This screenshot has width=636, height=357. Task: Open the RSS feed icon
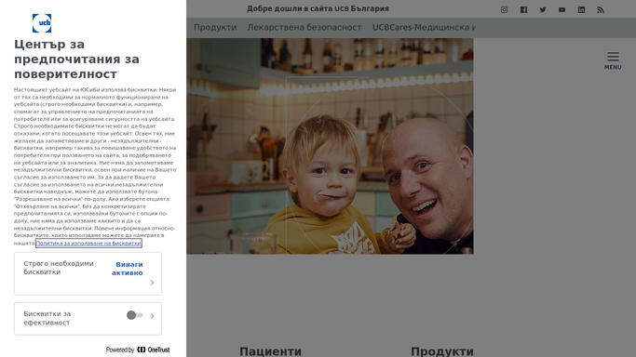click(601, 9)
